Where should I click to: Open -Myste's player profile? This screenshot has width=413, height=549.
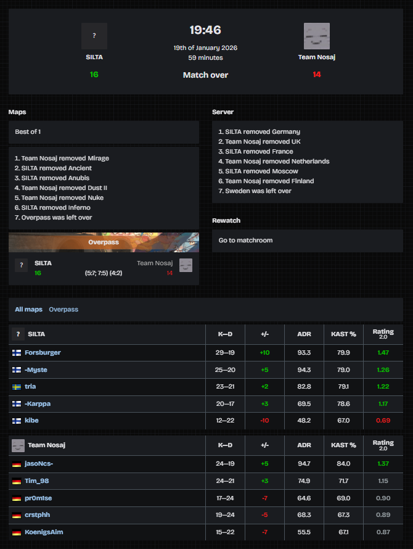pyautogui.click(x=36, y=369)
